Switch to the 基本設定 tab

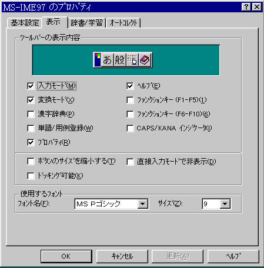25,23
